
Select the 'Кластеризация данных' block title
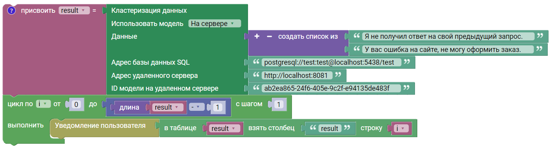pyautogui.click(x=149, y=10)
